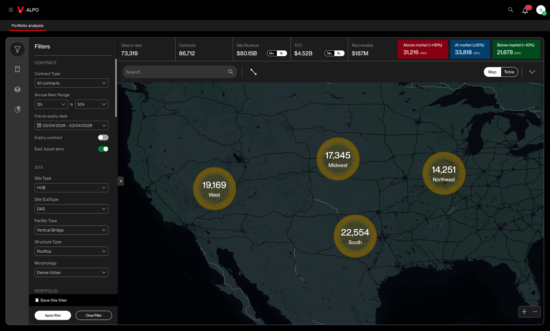The height and width of the screenshot is (331, 550).
Task: Switch Site Revenue to Yr.
Action: (281, 53)
